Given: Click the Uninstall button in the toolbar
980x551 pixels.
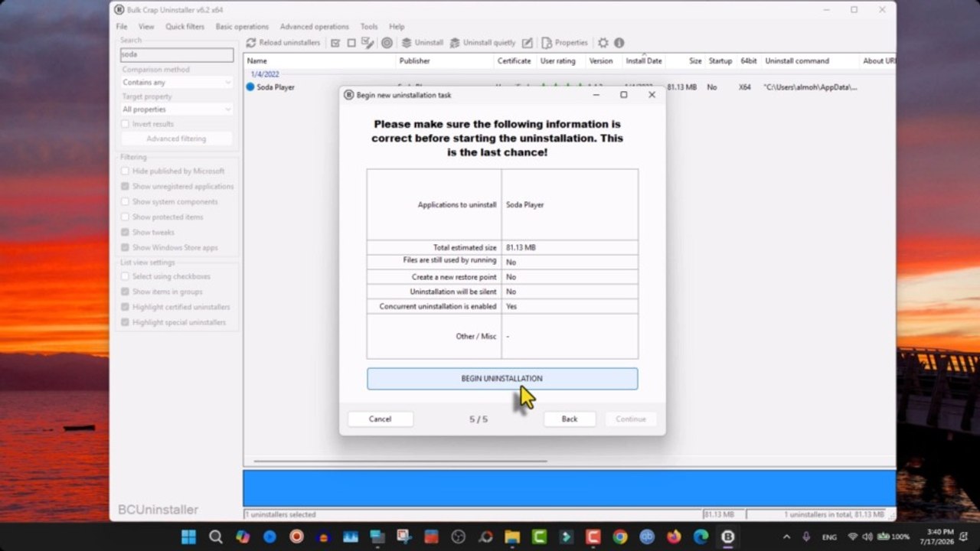Looking at the screenshot, I should tap(423, 43).
